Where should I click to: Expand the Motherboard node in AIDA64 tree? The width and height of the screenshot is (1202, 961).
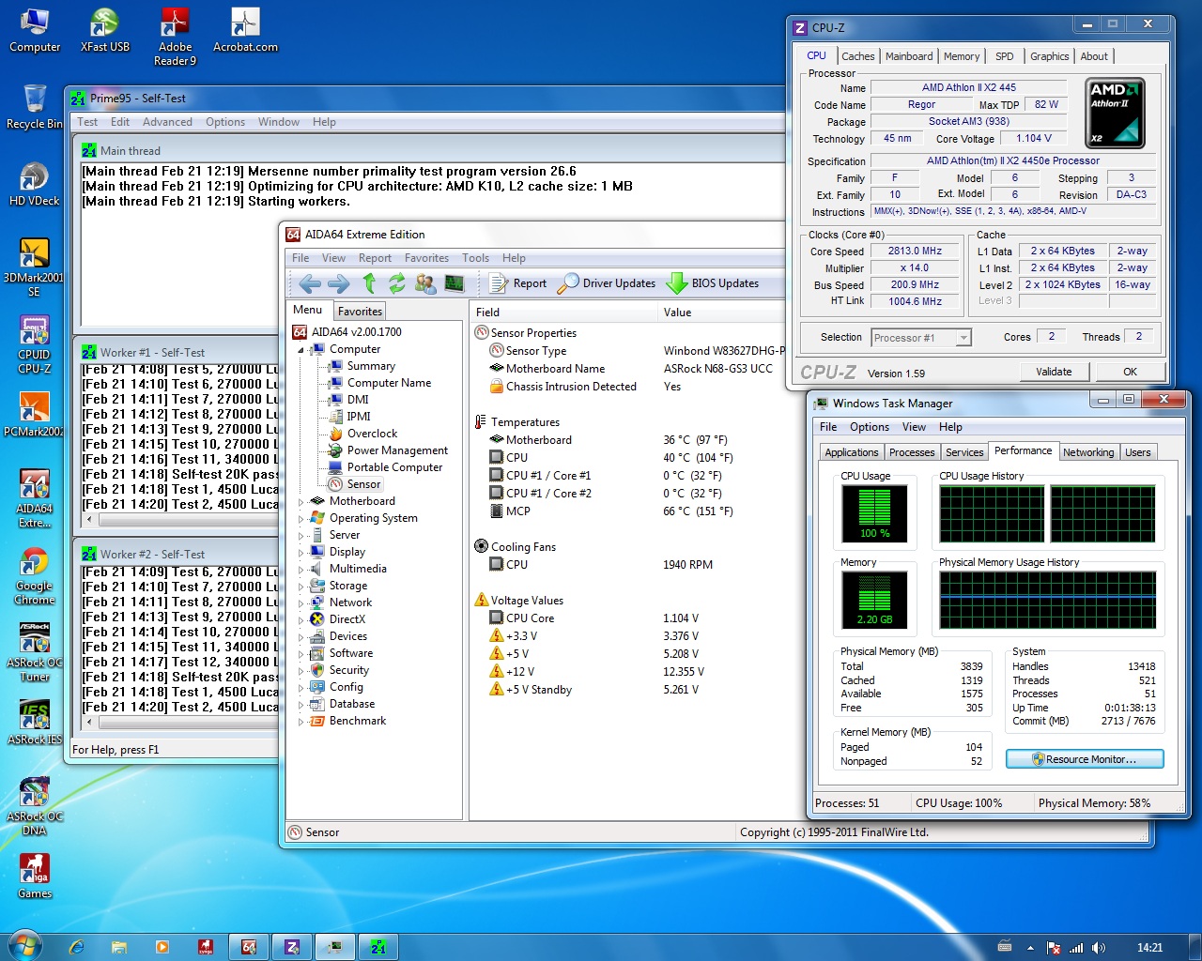[301, 501]
